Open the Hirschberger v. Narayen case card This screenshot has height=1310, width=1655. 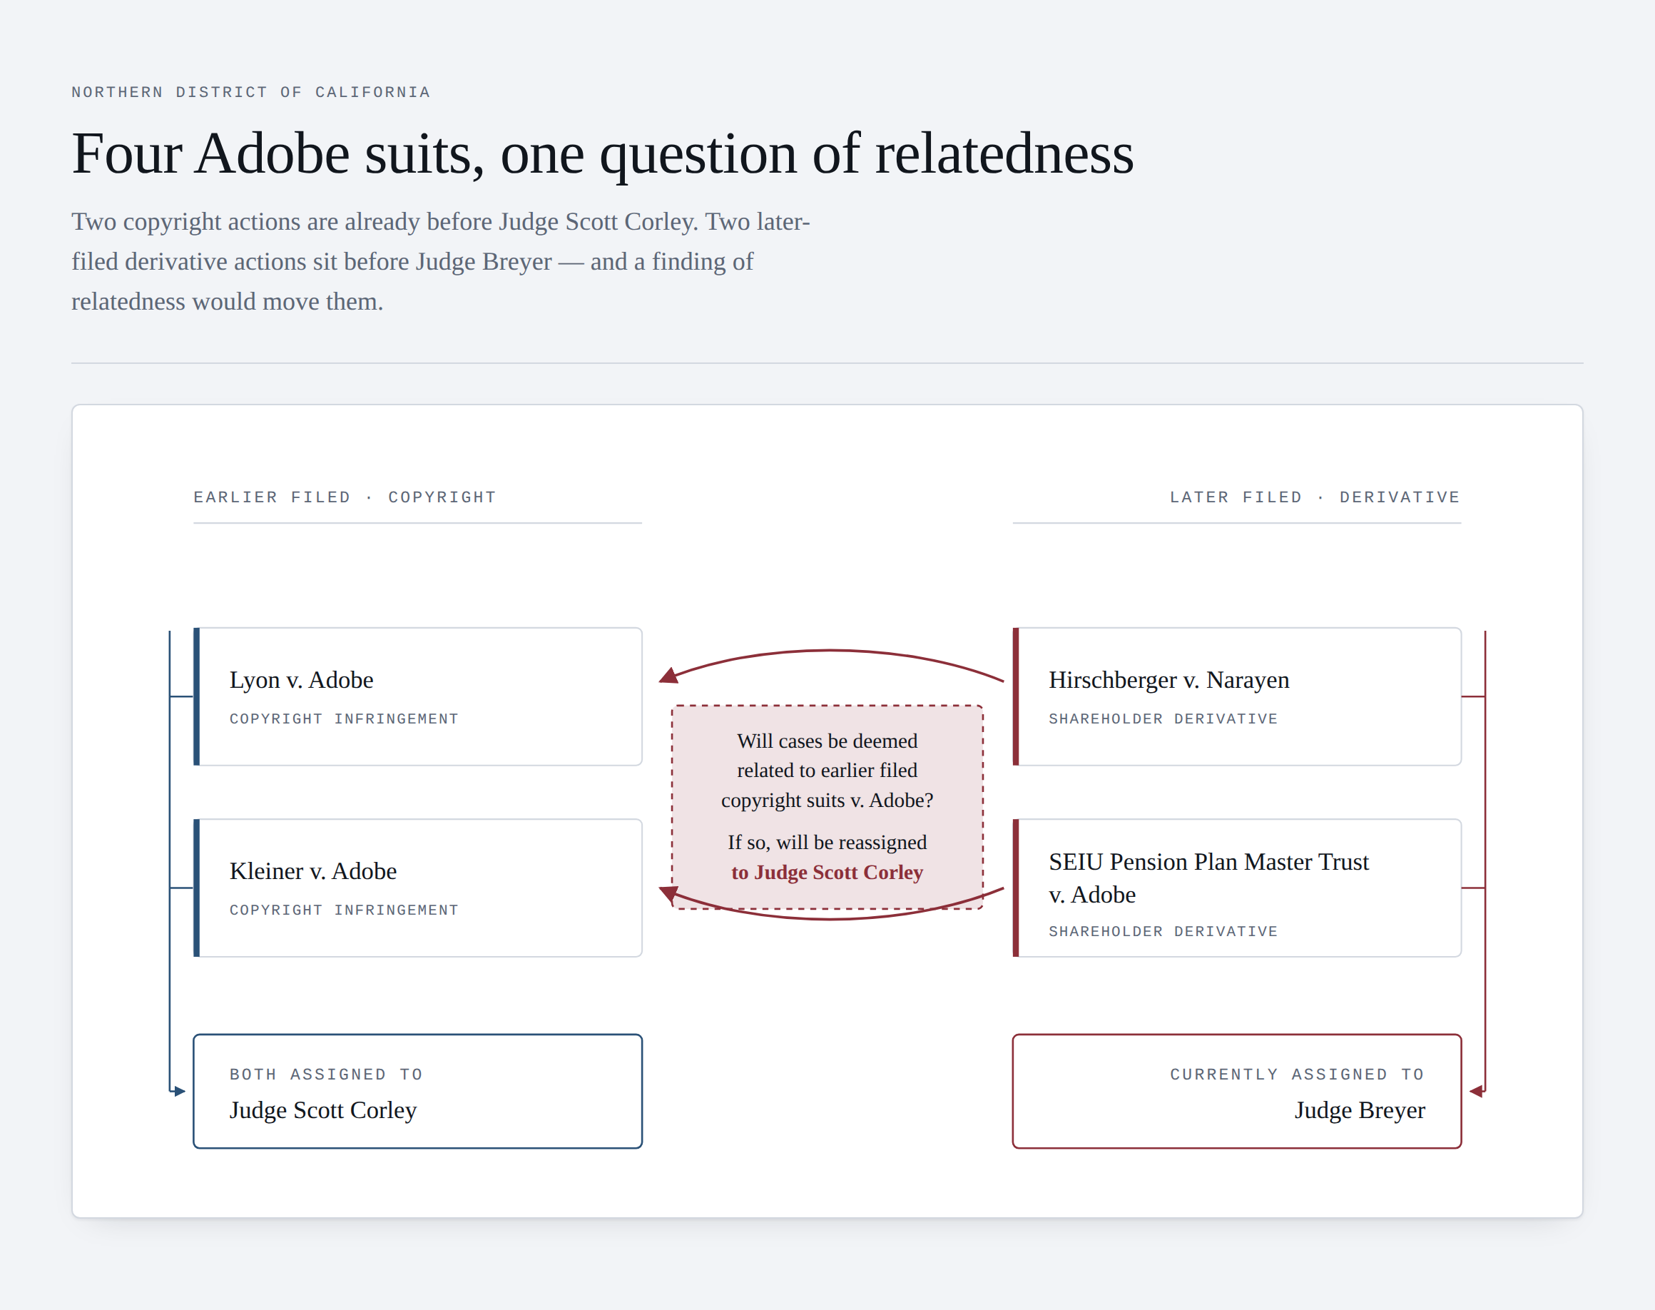pos(1236,696)
